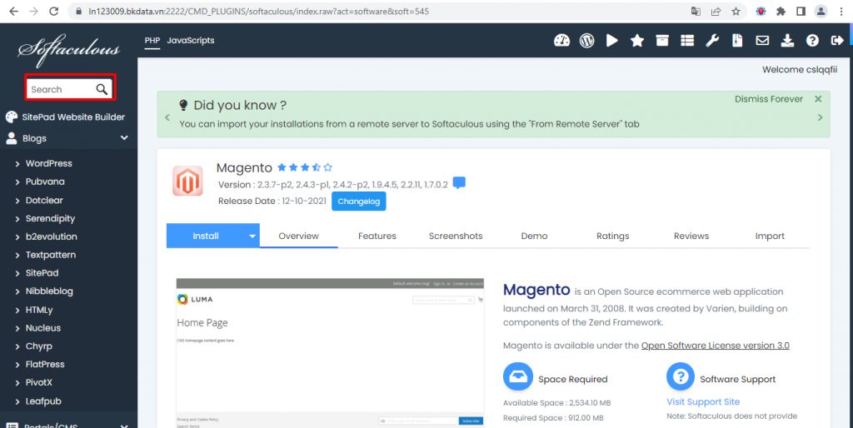Click the Space Required tray icon
This screenshot has width=853, height=428.
[518, 376]
